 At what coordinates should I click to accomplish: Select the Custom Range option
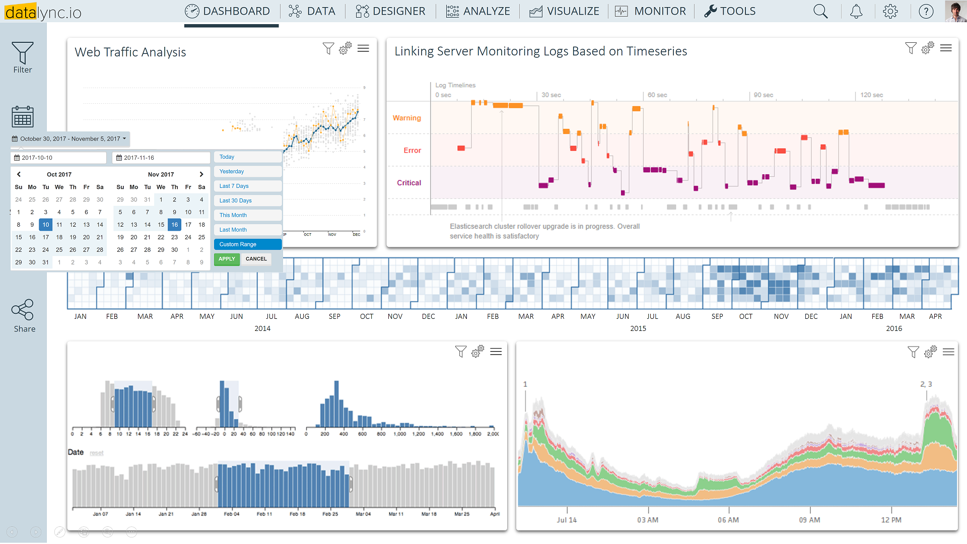[247, 244]
